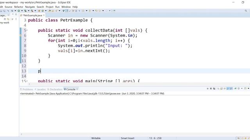Click Link with Editor in Package Explorer

tap(8, 19)
